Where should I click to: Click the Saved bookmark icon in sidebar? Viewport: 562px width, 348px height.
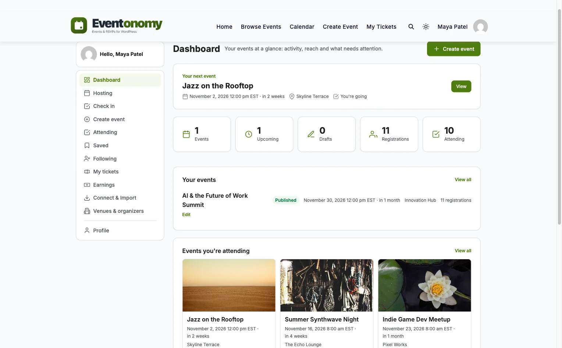(x=87, y=145)
